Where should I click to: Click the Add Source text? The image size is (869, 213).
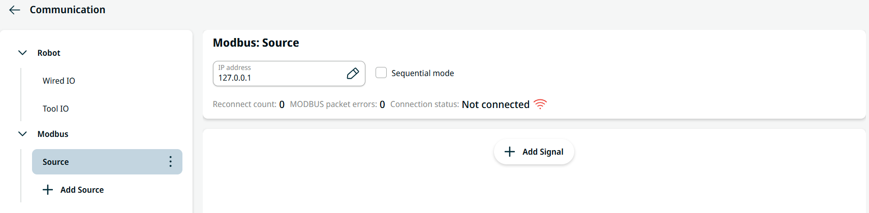(x=82, y=190)
